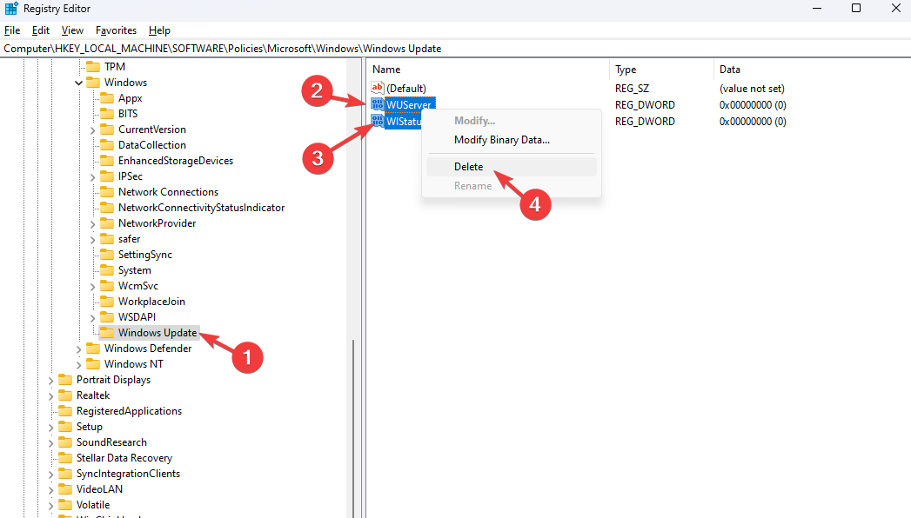Viewport: 911px width, 518px height.
Task: Click the EnhancedStorageDevices folder icon
Action: (x=107, y=161)
